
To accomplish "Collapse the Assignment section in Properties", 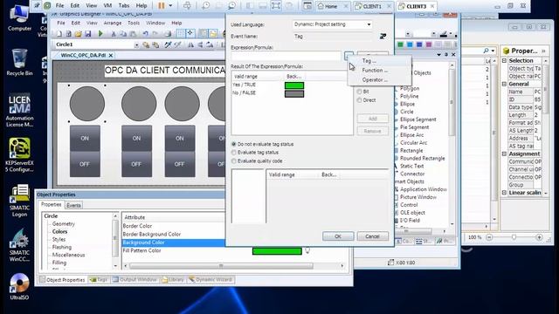I will pos(504,154).
